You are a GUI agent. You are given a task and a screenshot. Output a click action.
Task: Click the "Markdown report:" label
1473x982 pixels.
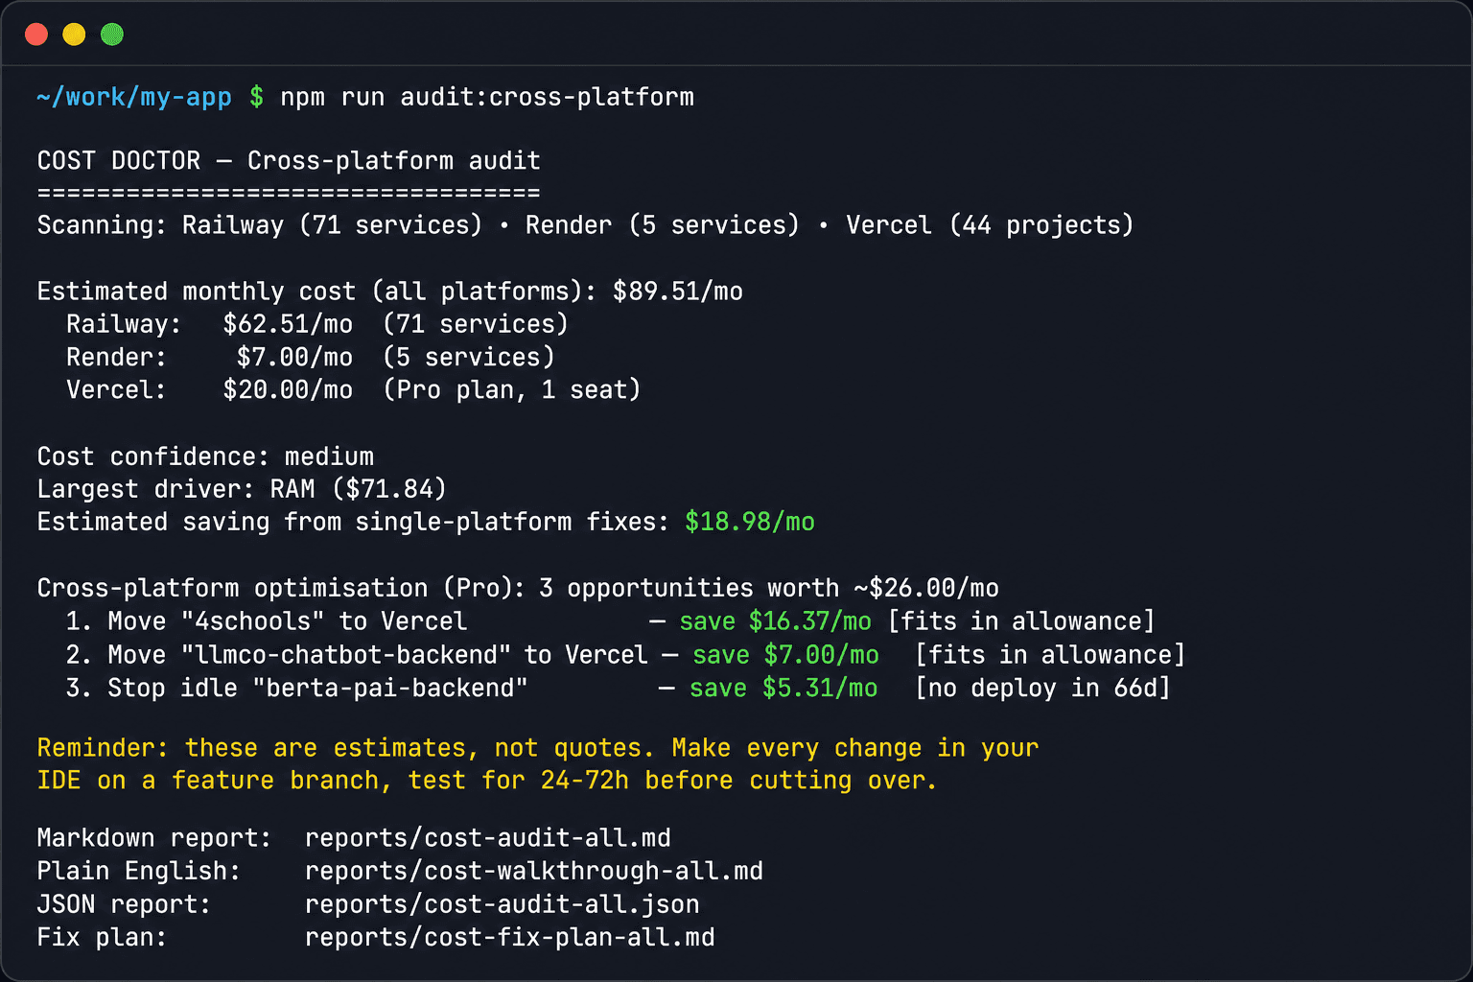coord(154,838)
